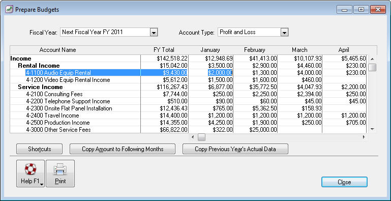
Task: Click Flat Panel Installation January $765.00 cell
Action: coord(210,108)
